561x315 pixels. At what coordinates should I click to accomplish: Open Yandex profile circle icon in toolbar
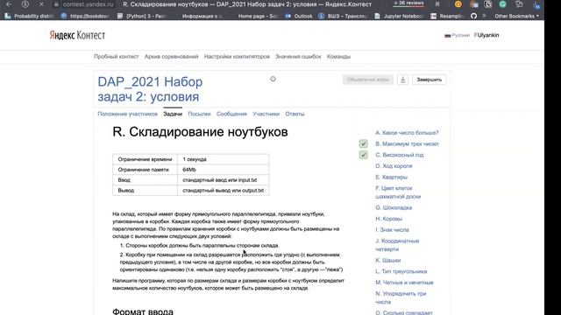pos(25,4)
